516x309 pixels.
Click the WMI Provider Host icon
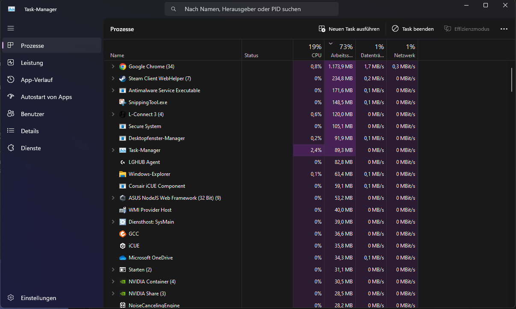coord(123,210)
